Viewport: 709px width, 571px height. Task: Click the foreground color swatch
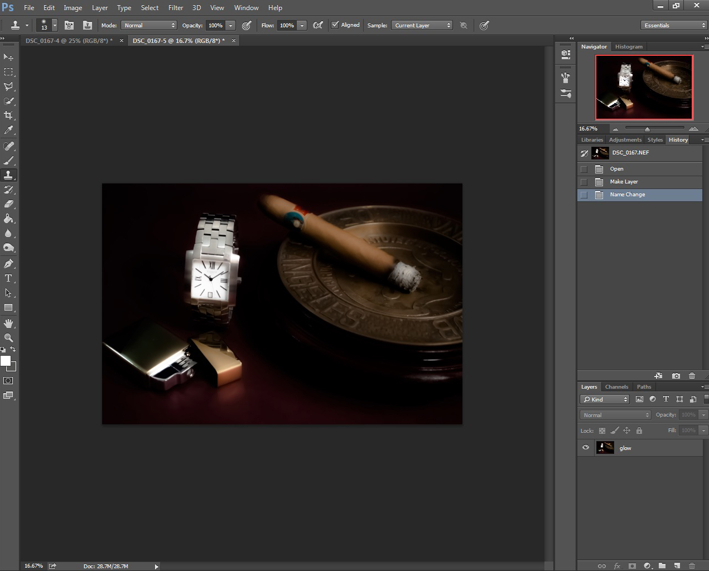(6, 361)
